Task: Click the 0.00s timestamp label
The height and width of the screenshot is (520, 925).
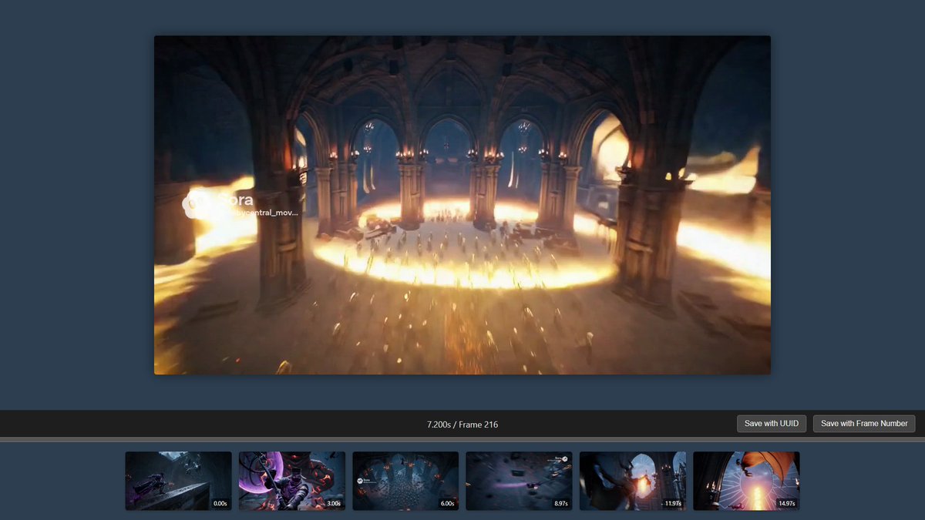Action: (220, 503)
